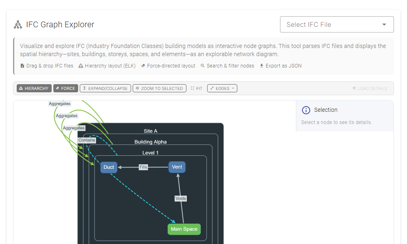Toggle the EXPAND/COLLAPSE state of nodes

click(x=105, y=88)
